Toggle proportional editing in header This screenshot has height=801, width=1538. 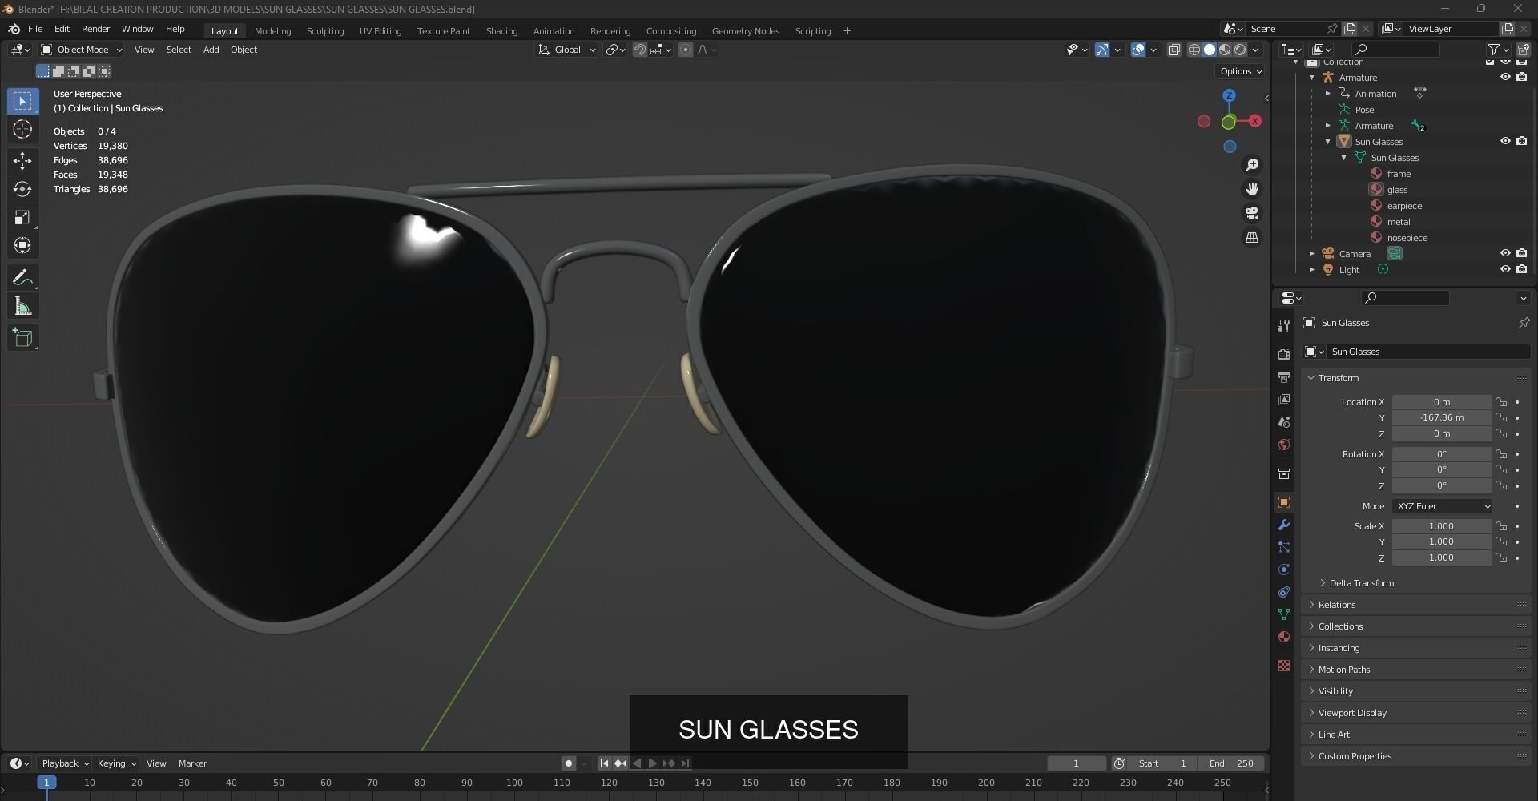point(686,50)
